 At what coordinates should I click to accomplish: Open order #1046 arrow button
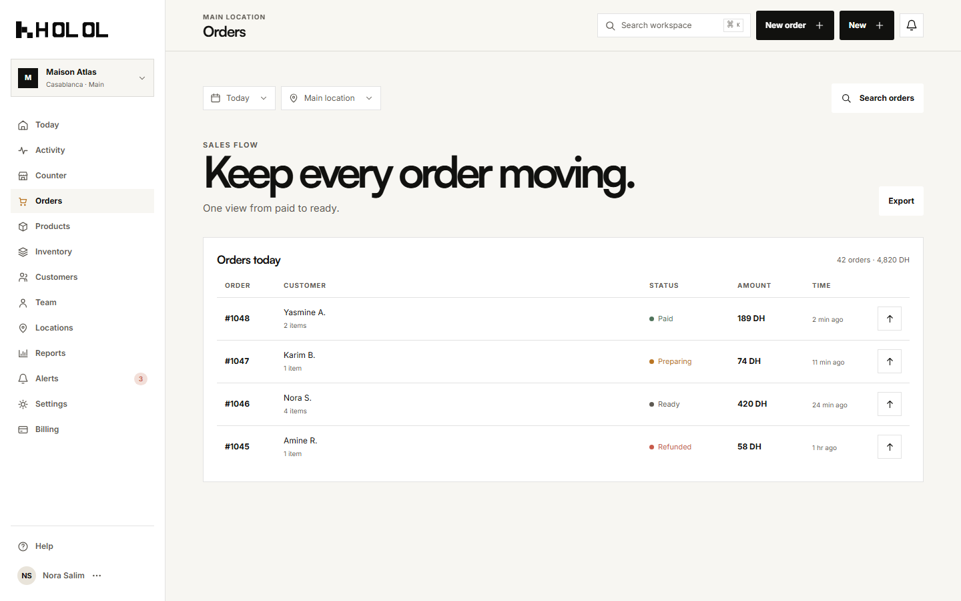[x=890, y=404]
